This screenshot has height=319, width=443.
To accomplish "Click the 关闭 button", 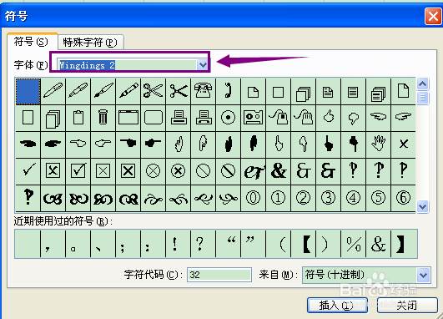I will (407, 305).
